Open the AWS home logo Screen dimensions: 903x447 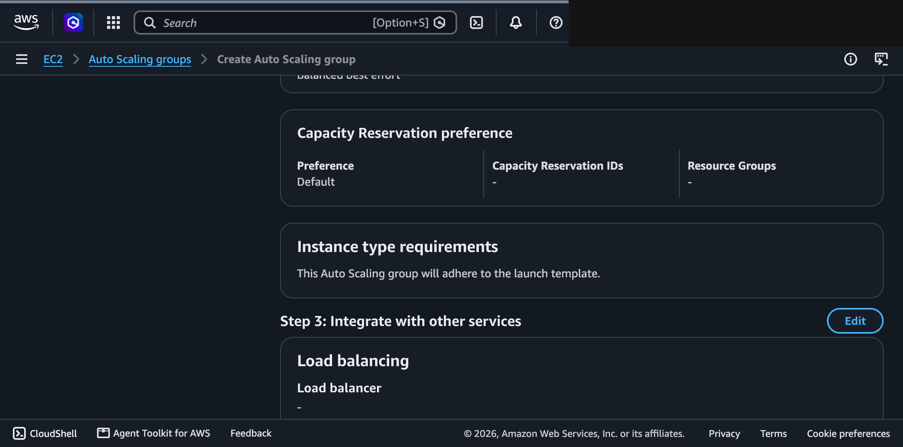point(26,23)
